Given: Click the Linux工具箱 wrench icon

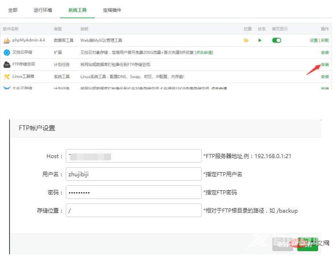Looking at the screenshot, I should click(x=7, y=77).
